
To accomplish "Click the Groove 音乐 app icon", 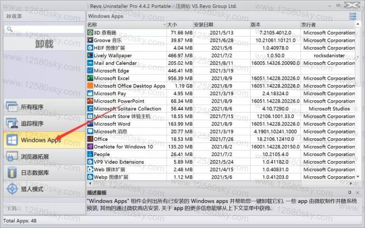I will point(90,40).
